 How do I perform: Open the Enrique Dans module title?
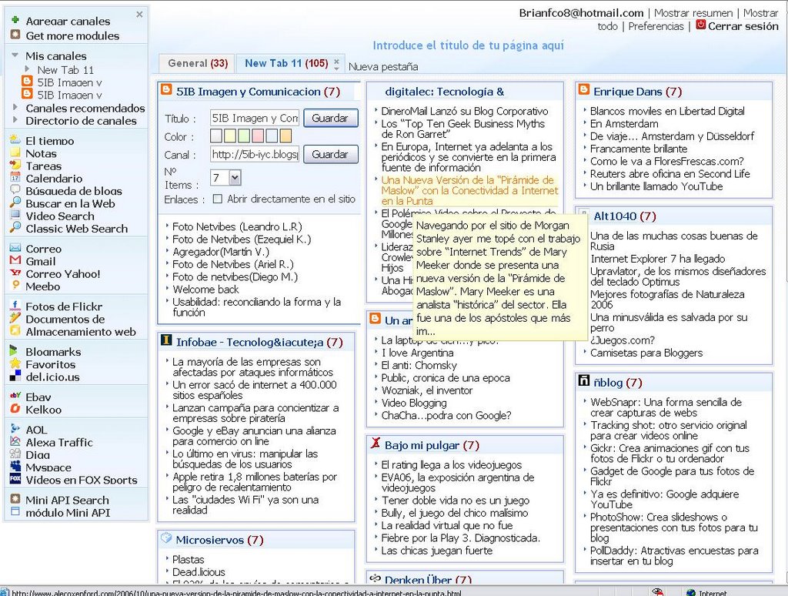point(628,92)
